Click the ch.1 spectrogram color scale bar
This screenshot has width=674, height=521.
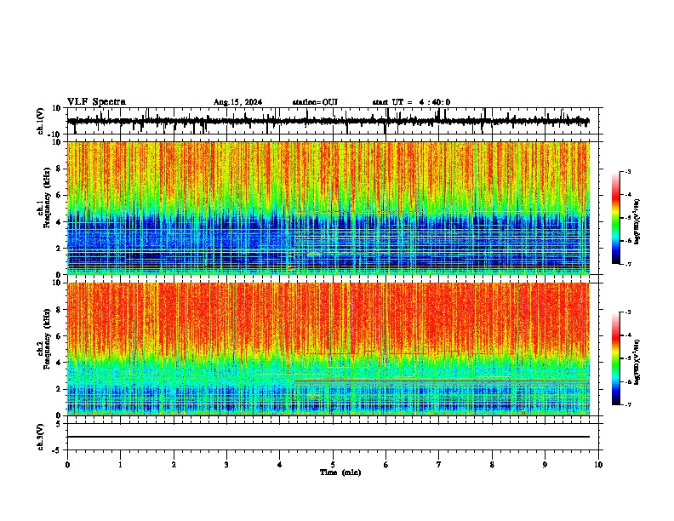616,218
